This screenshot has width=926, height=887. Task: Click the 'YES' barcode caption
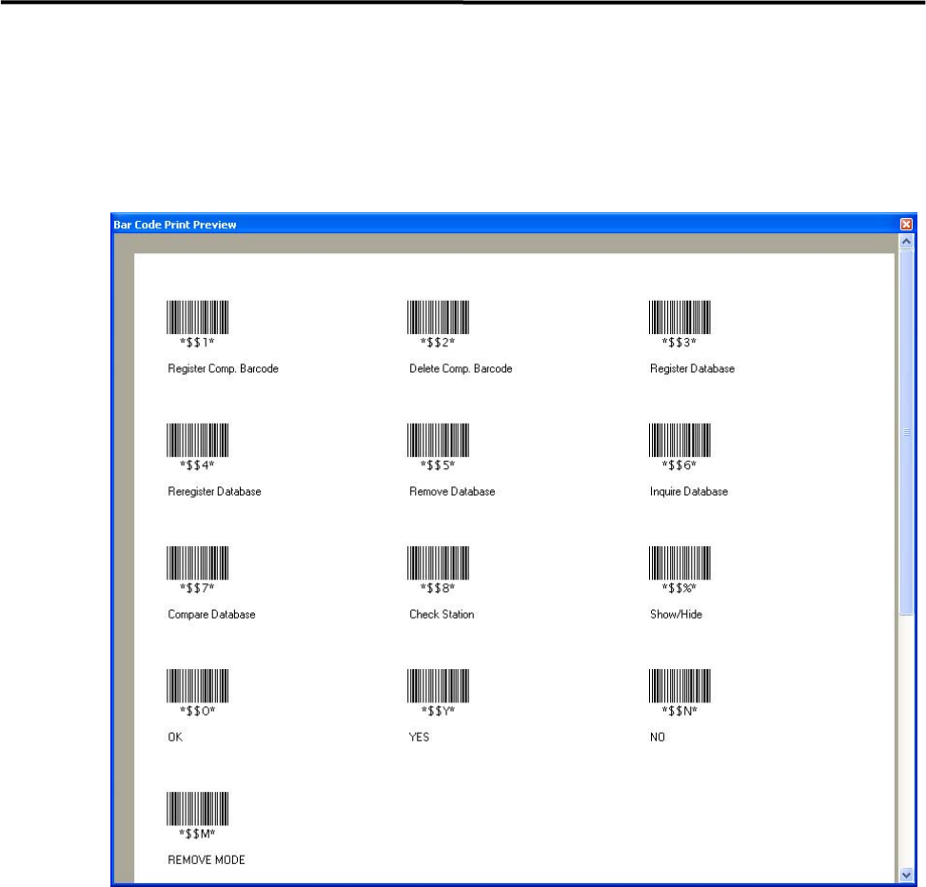420,737
